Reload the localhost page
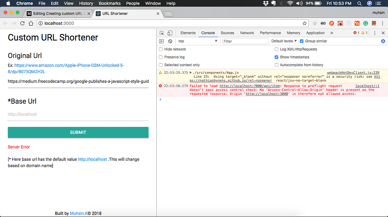The height and width of the screenshot is (217, 388). point(22,23)
